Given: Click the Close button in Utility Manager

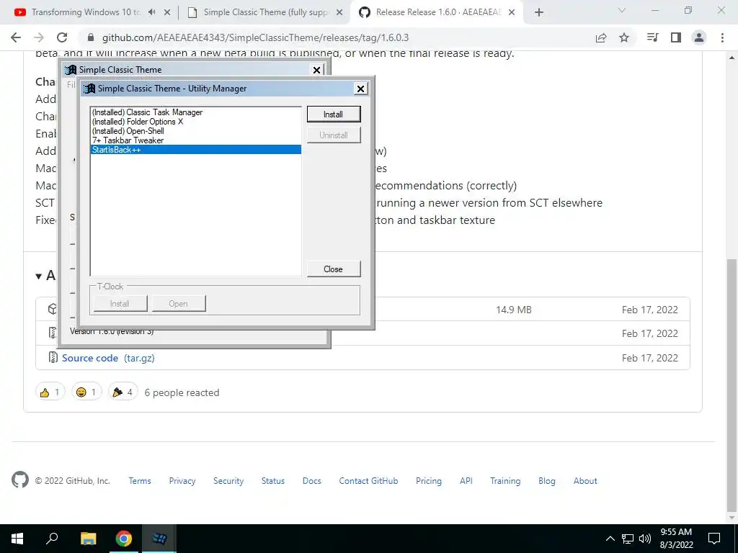Looking at the screenshot, I should (334, 269).
